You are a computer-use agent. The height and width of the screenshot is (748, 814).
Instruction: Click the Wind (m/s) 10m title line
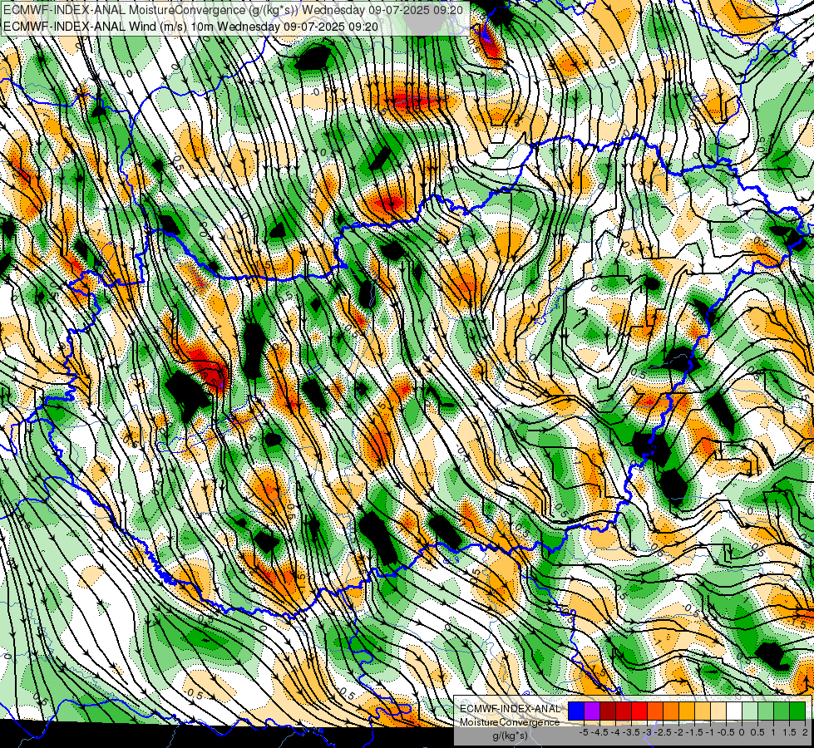pyautogui.click(x=190, y=26)
